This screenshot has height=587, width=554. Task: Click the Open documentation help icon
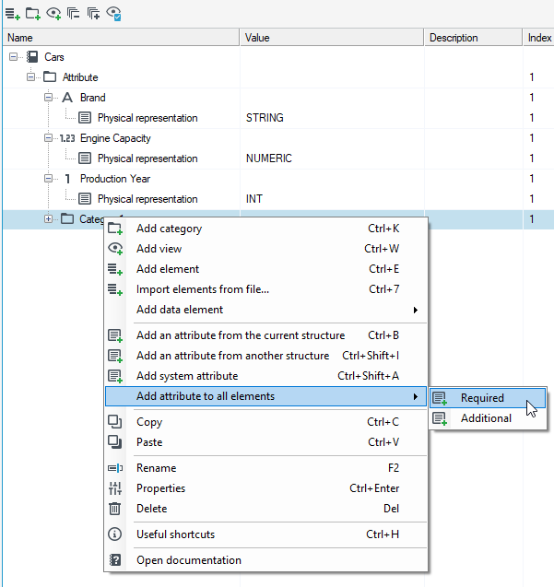pyautogui.click(x=115, y=559)
